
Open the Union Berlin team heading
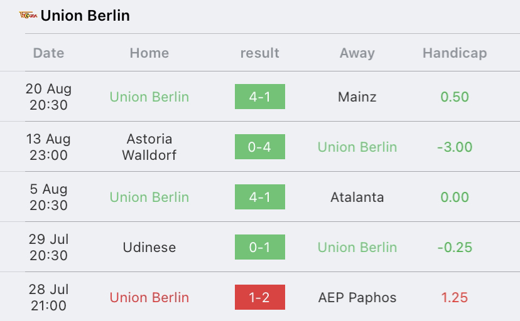click(85, 16)
